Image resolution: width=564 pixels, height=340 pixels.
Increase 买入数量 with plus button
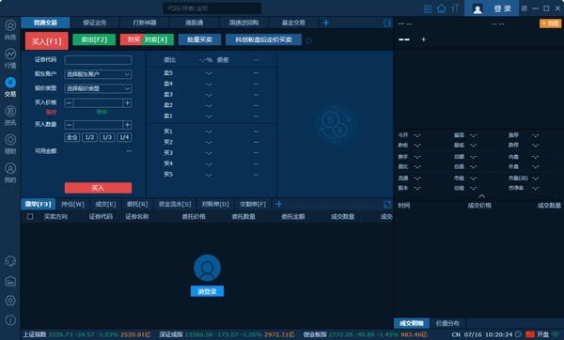(127, 125)
